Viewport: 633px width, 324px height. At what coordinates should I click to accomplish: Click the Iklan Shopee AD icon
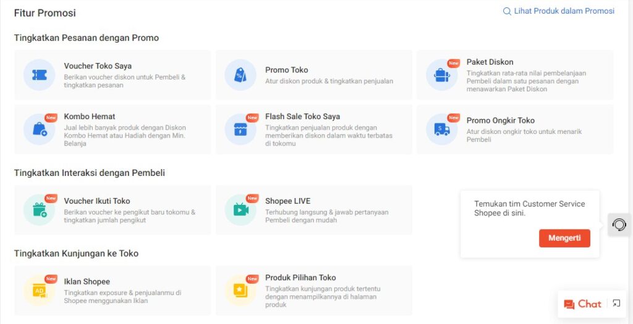point(39,290)
